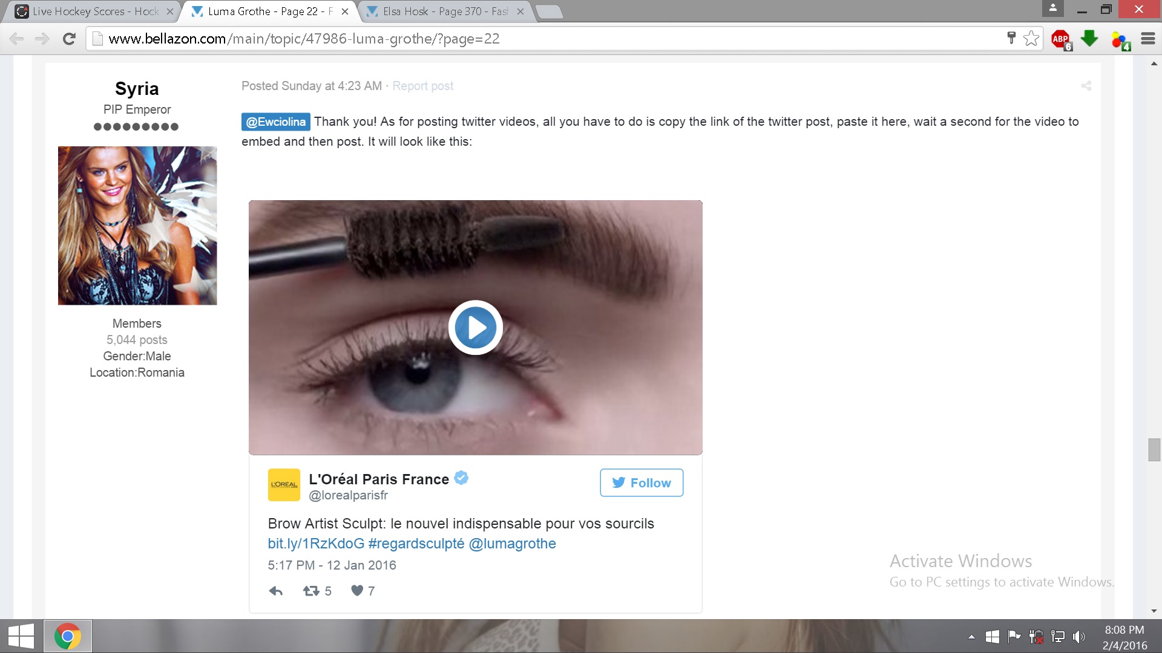Click the green download arrow extension
Viewport: 1162px width, 653px height.
point(1089,39)
